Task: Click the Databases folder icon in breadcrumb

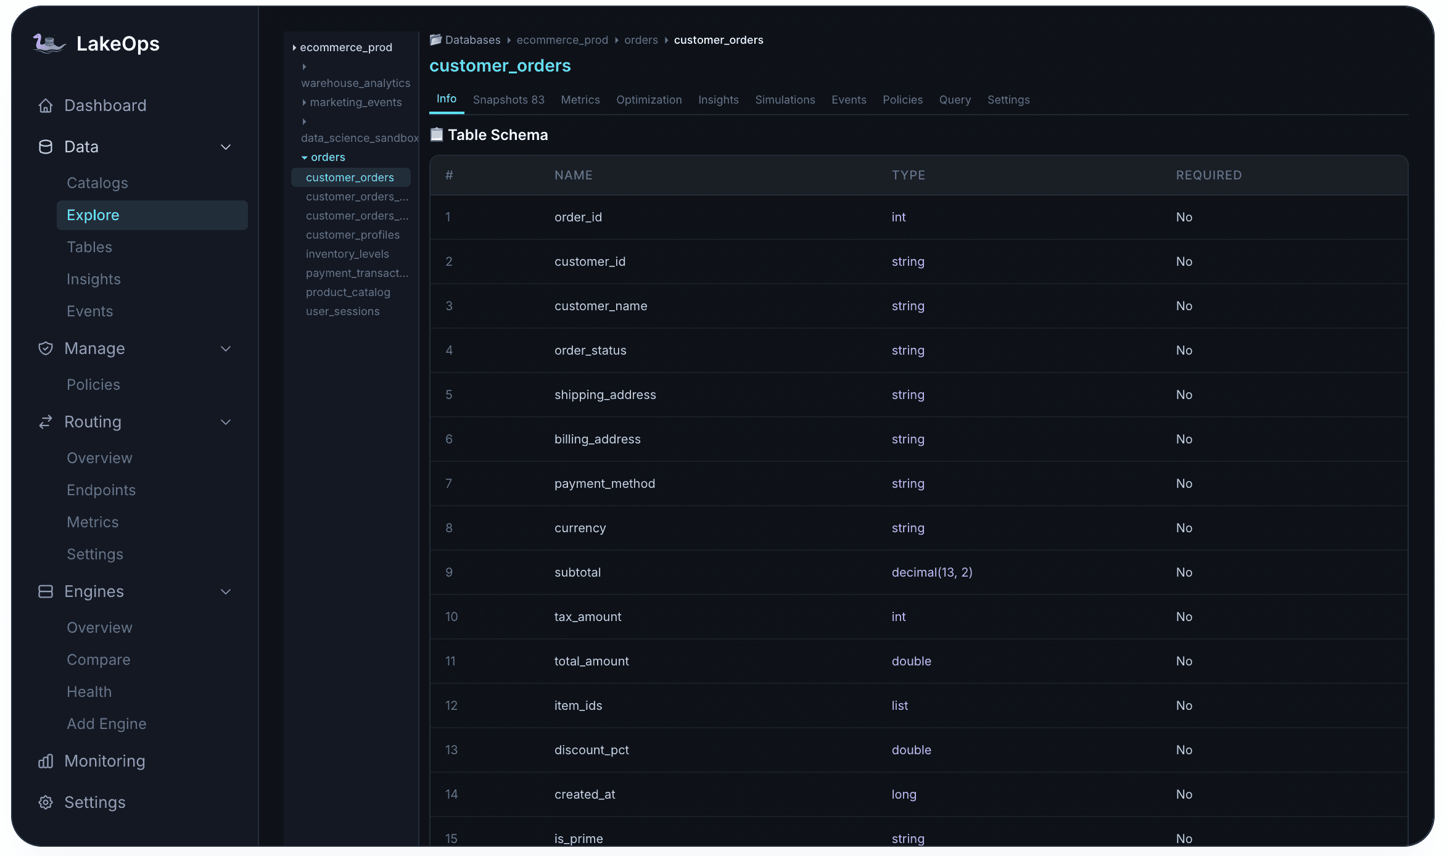Action: pyautogui.click(x=435, y=40)
